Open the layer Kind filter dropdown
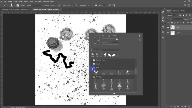This screenshot has width=192, height=108. click(x=172, y=15)
